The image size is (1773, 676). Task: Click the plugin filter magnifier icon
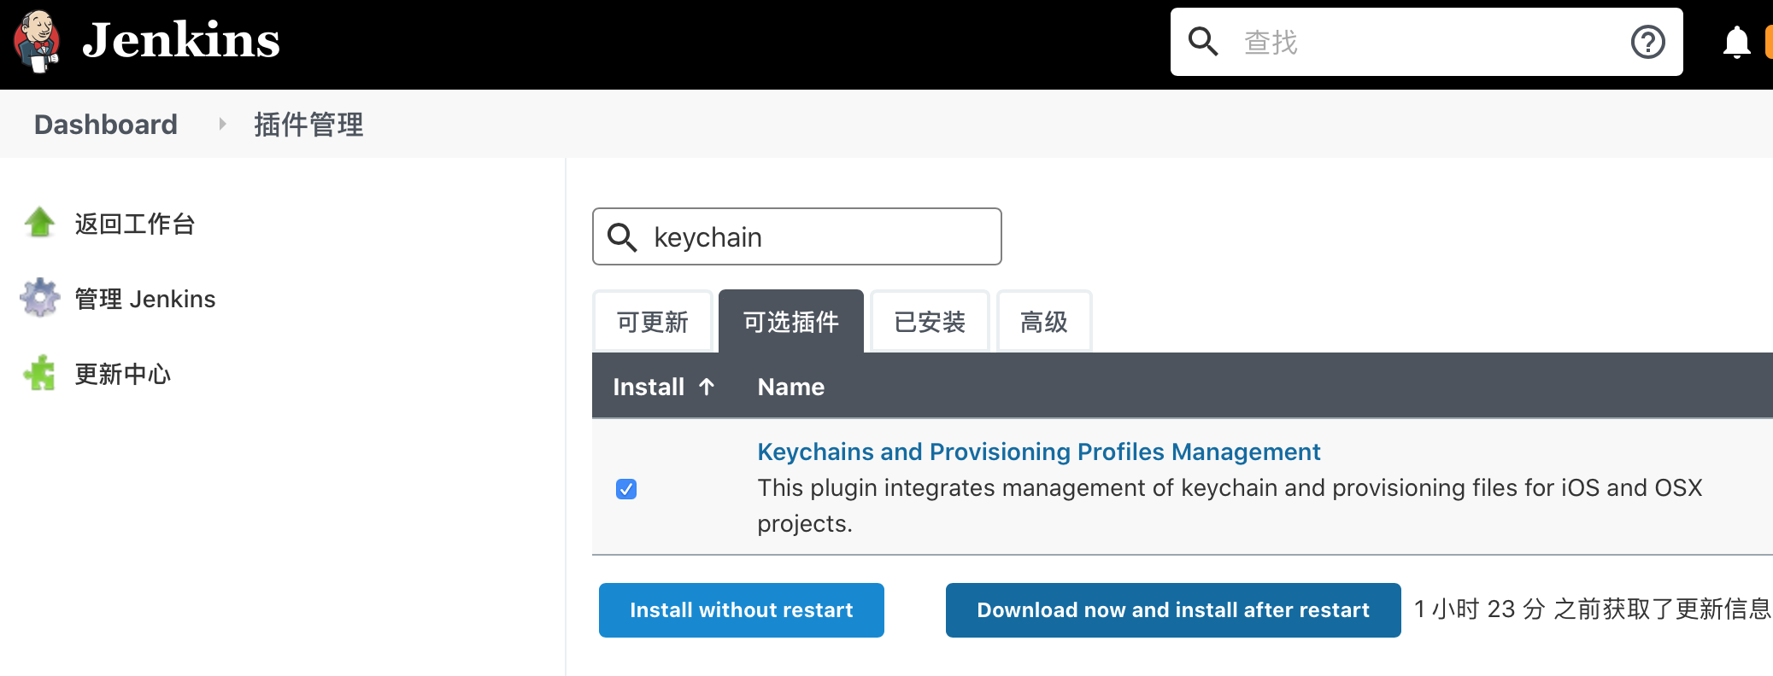pos(622,237)
